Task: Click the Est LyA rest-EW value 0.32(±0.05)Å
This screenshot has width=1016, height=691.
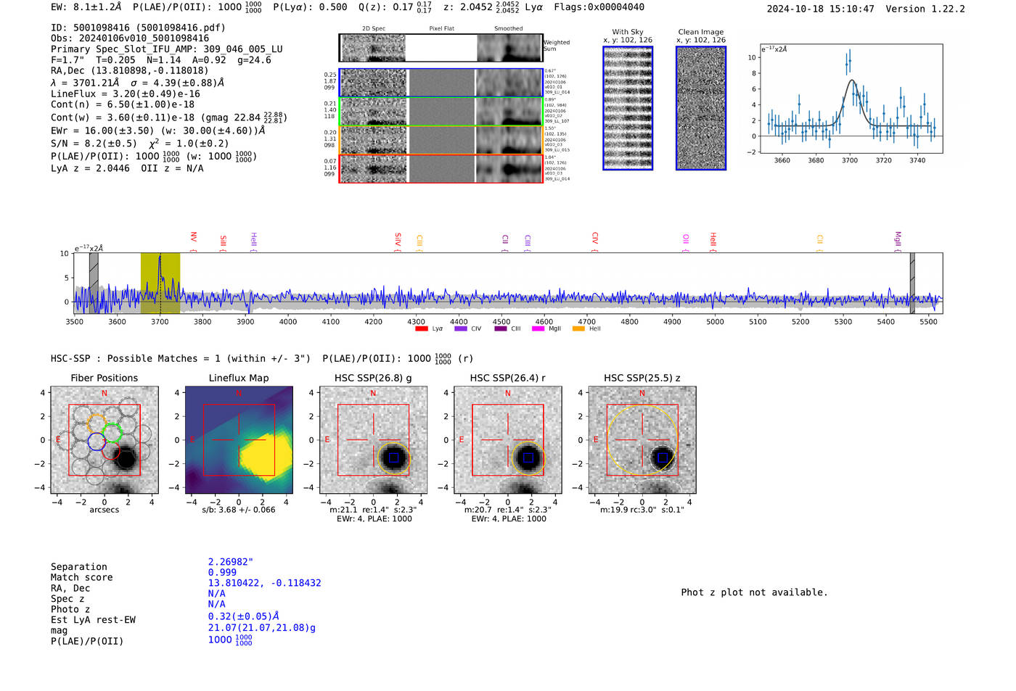Action: 244,616
